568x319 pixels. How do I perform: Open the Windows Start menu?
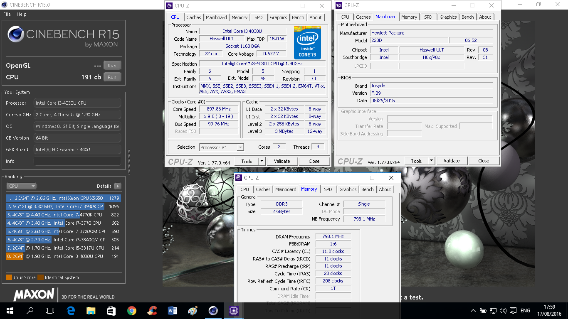click(x=10, y=310)
